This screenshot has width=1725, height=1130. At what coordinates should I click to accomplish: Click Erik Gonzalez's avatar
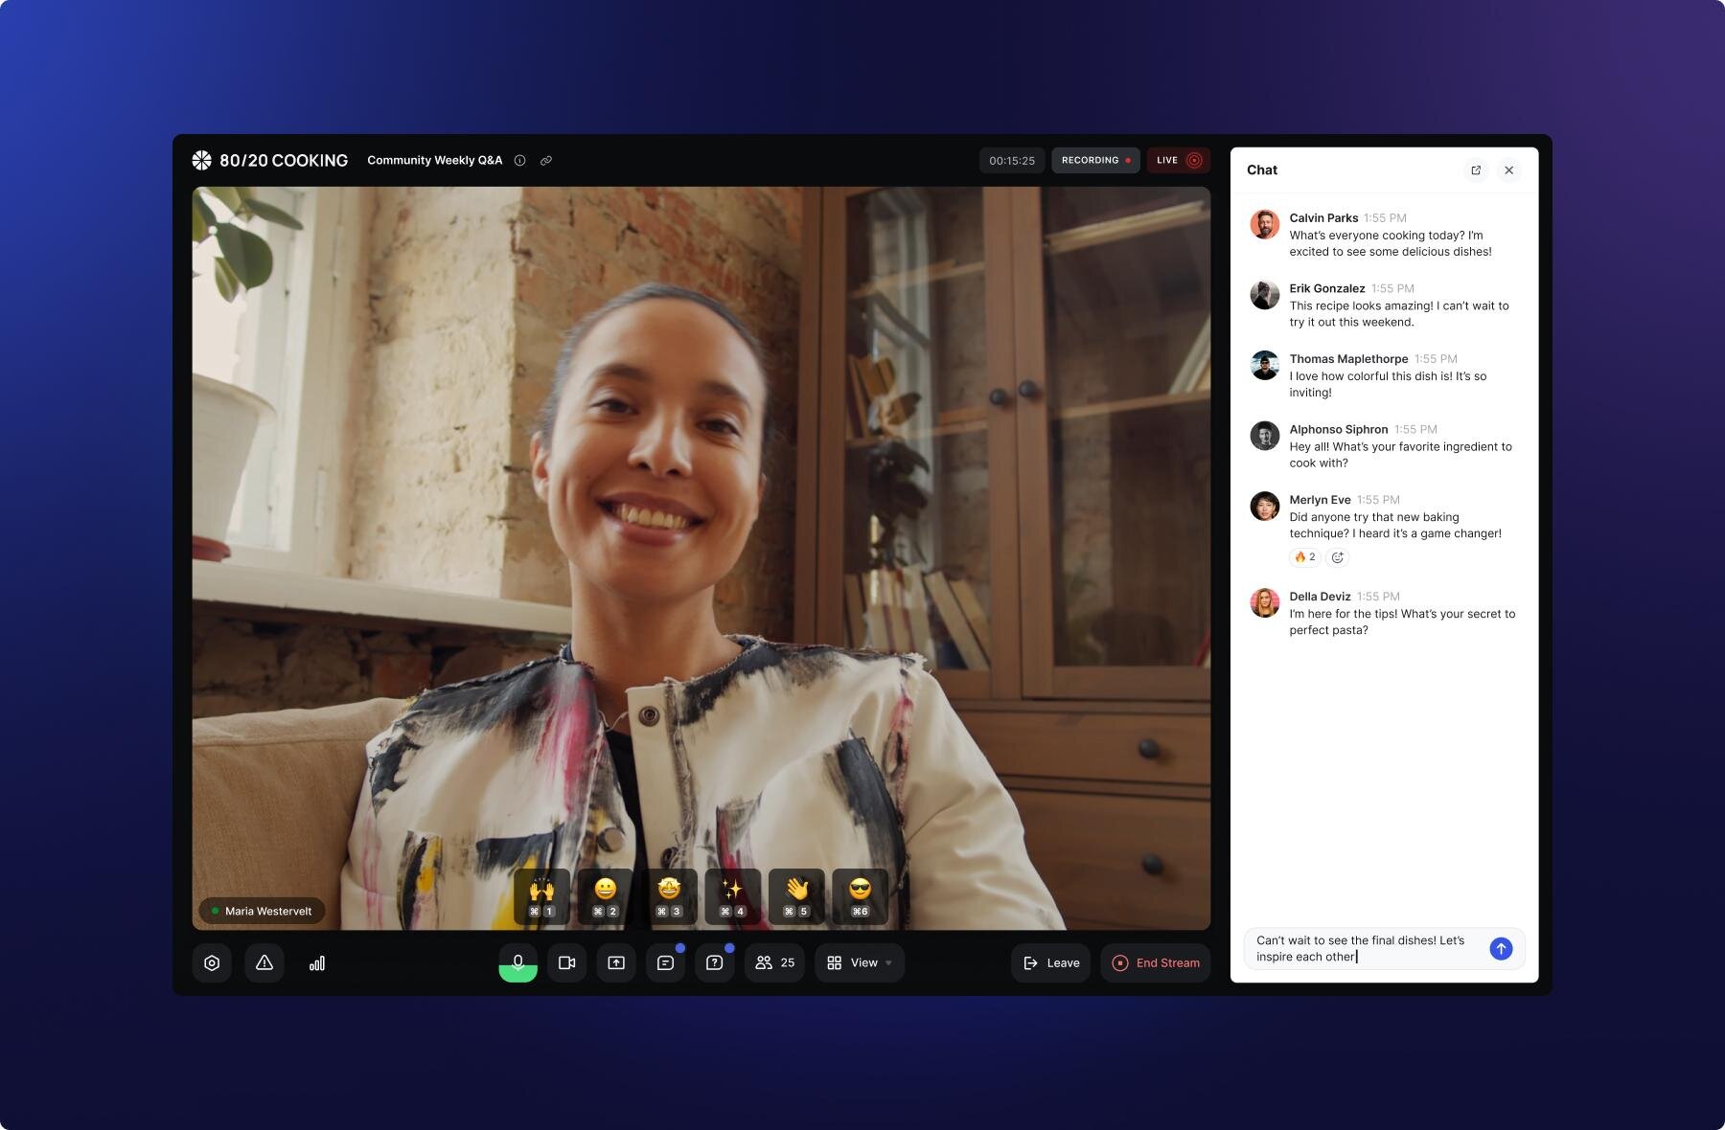coord(1265,295)
